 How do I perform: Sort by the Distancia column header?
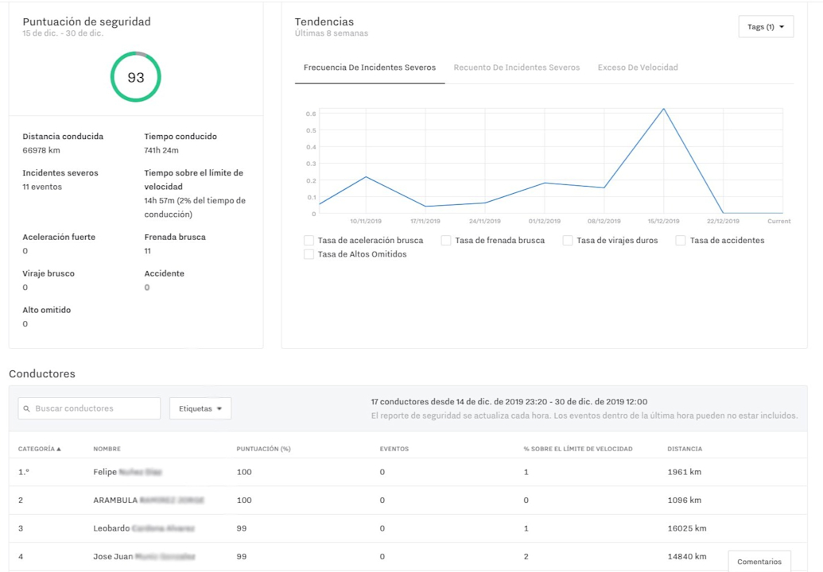coord(685,450)
